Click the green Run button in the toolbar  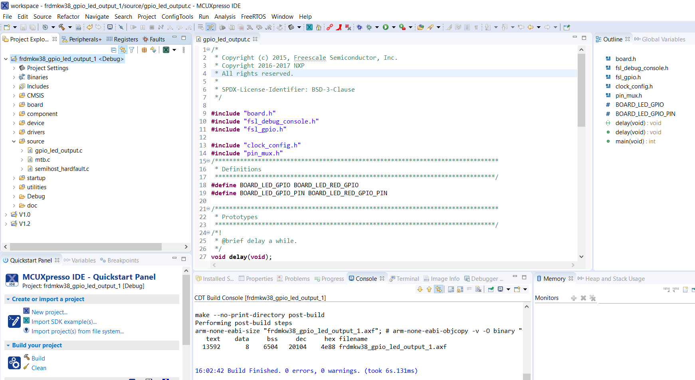click(386, 27)
